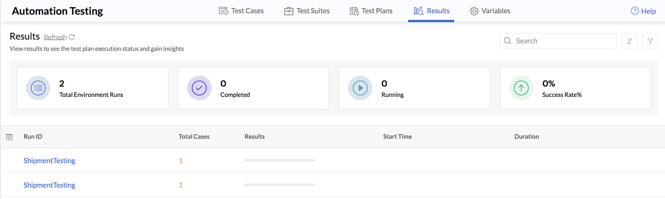The image size is (665, 199).
Task: Click the Variables gear icon
Action: tap(474, 11)
